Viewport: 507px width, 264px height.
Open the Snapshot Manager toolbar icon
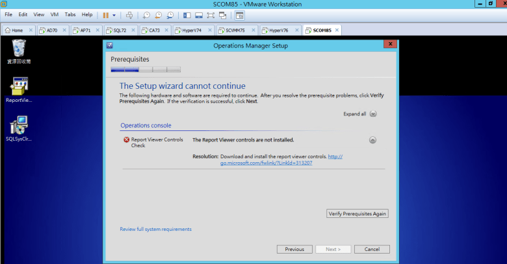pos(170,14)
